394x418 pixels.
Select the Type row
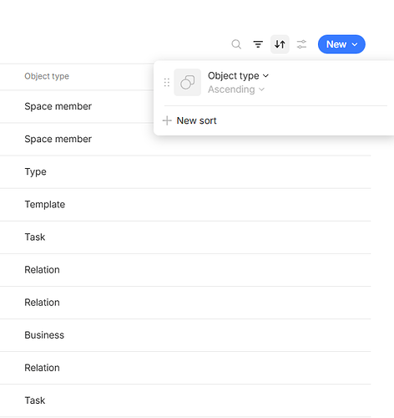[x=185, y=171]
